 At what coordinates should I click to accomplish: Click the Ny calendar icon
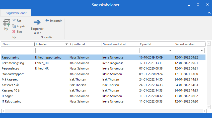6,23
